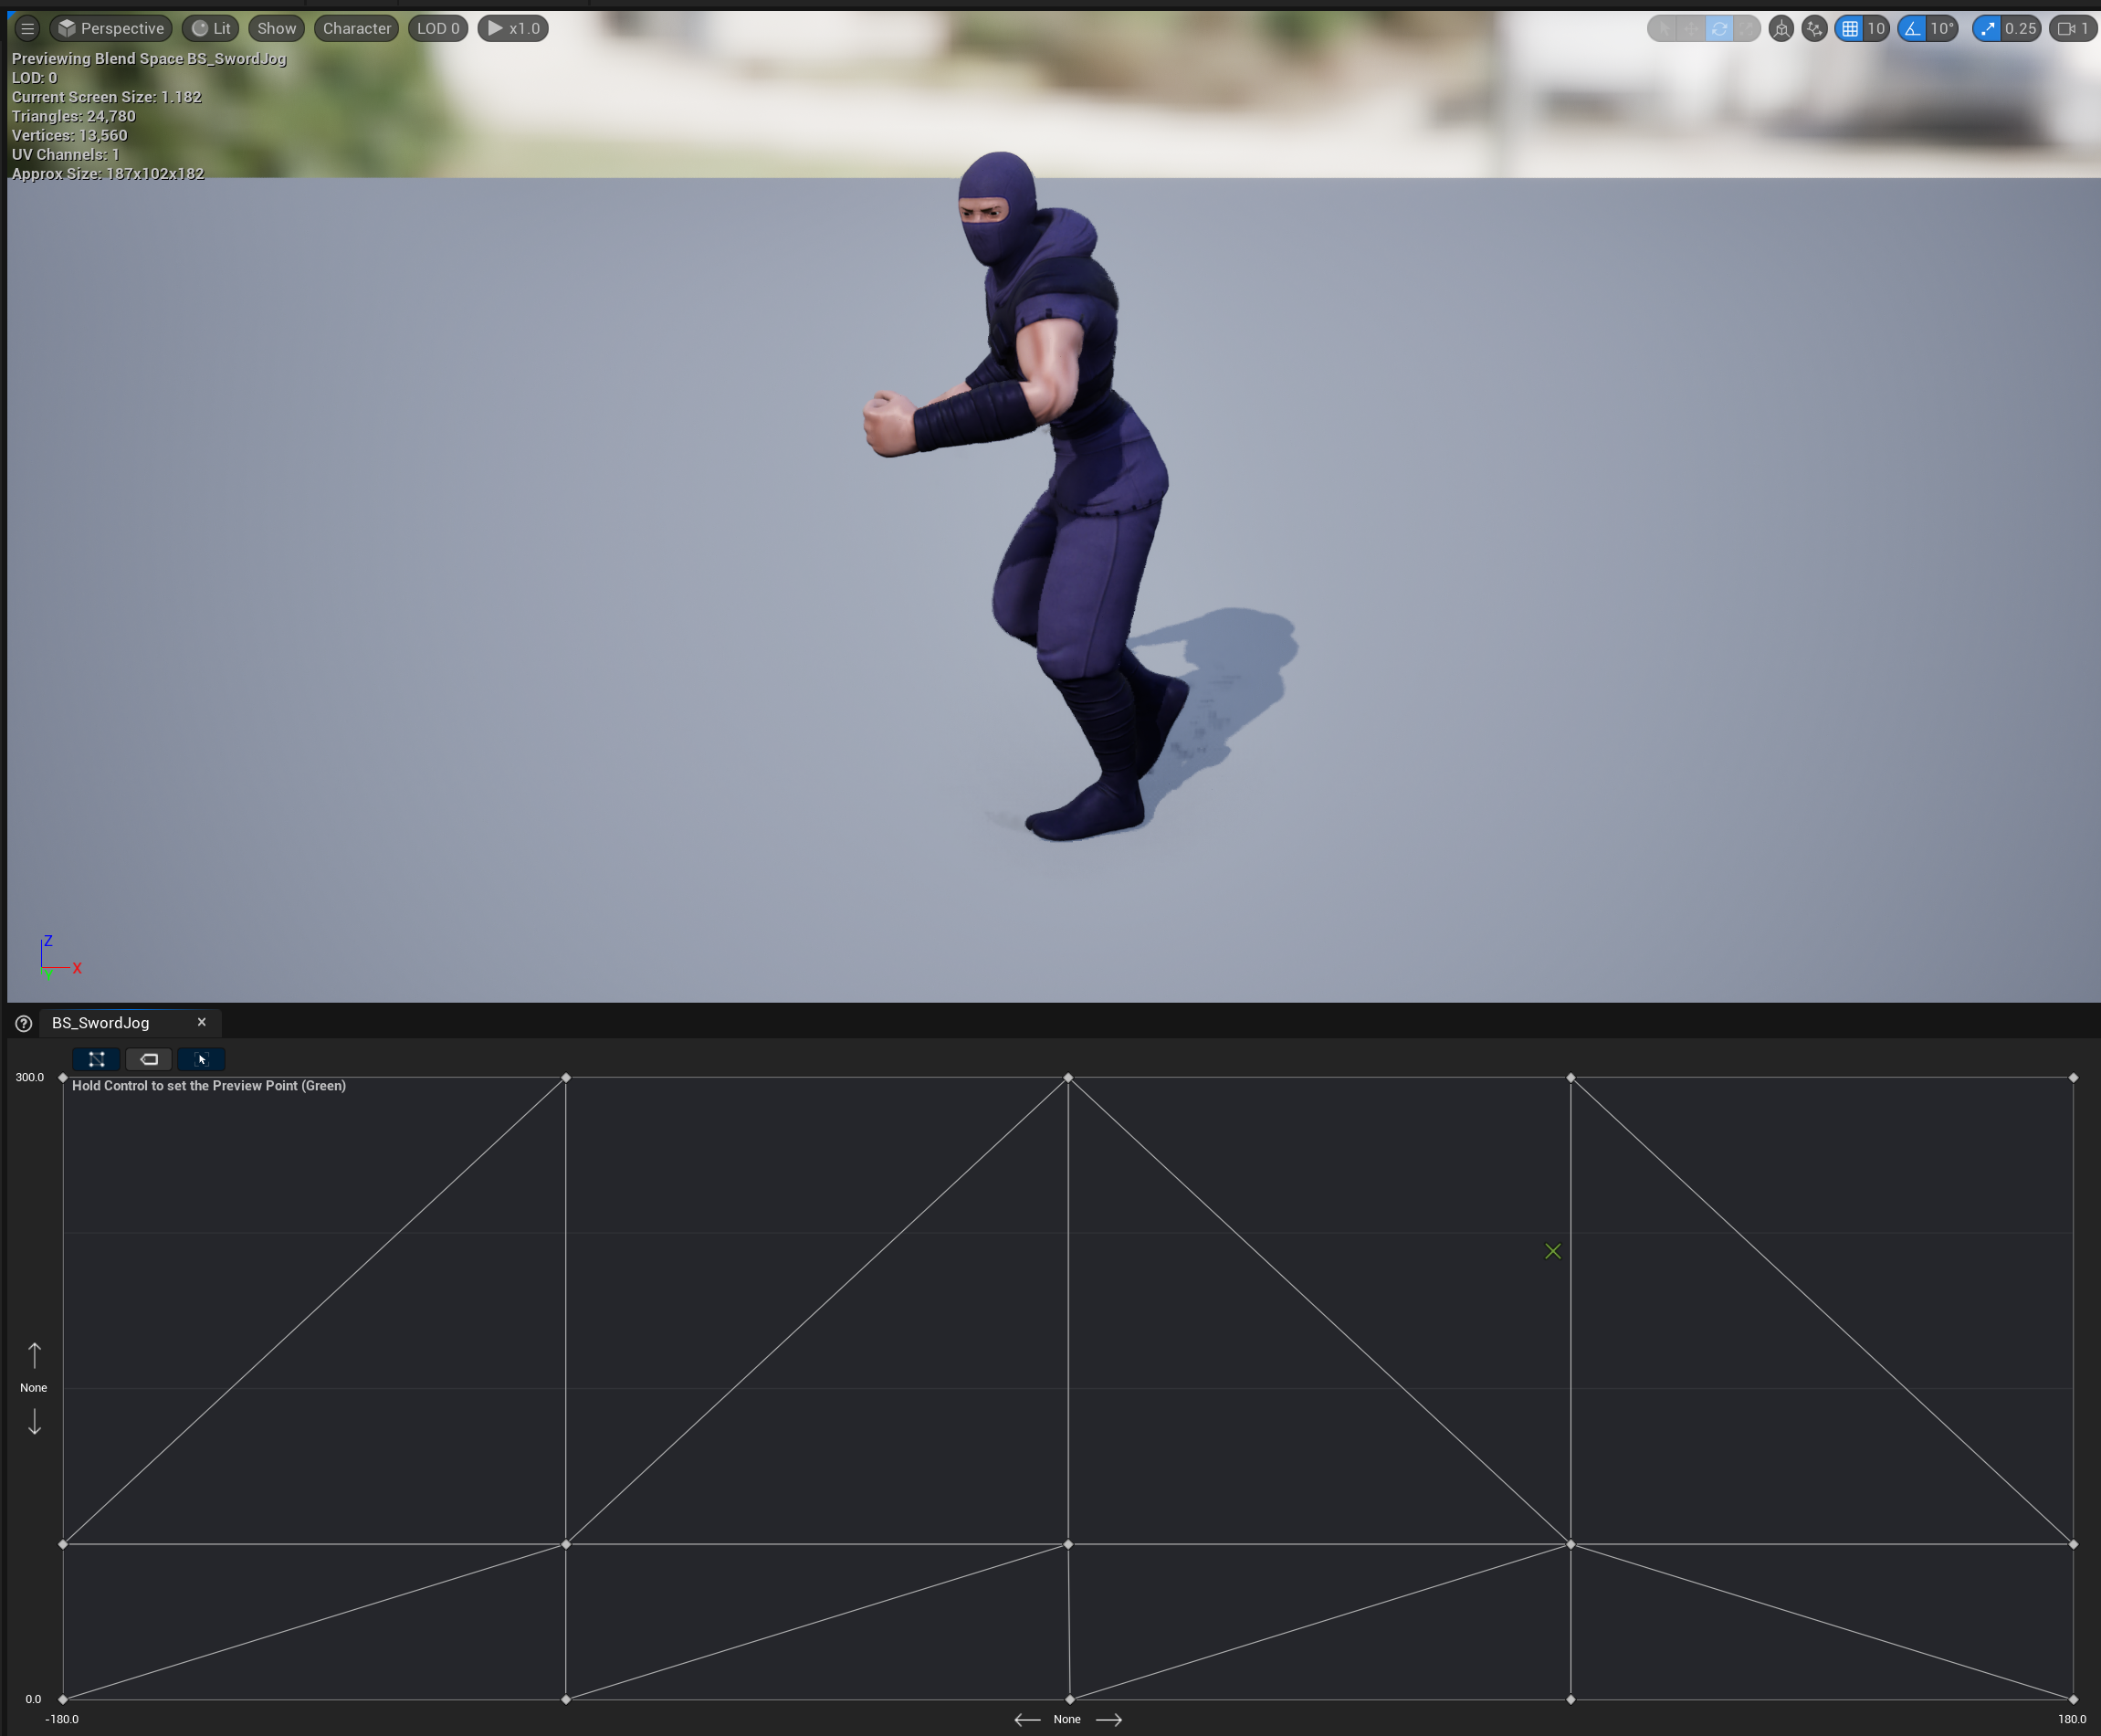The image size is (2101, 1736).
Task: Toggle triangulation display in blend space
Action: pos(96,1059)
